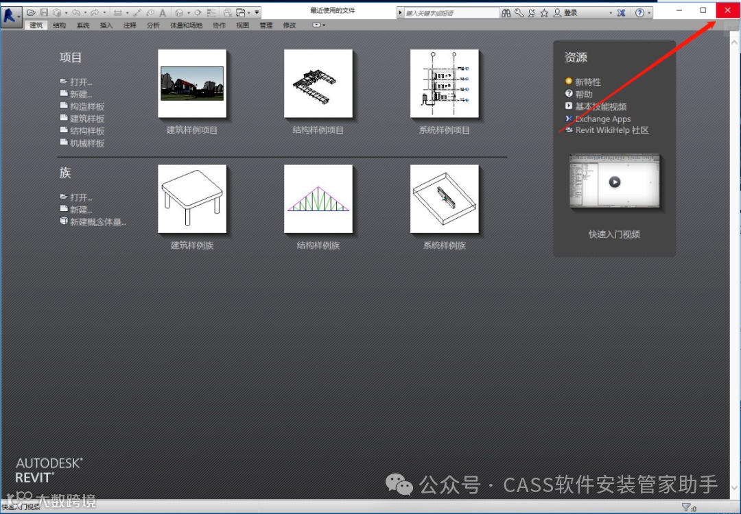Select the Aligned Dimension tool icon
This screenshot has width=741, height=514.
[x=137, y=13]
